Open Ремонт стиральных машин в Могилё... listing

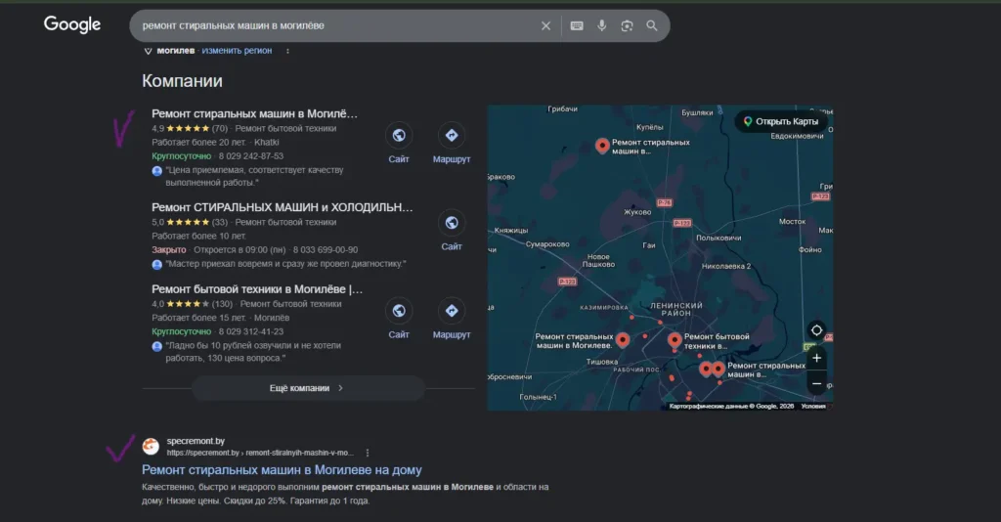[254, 113]
